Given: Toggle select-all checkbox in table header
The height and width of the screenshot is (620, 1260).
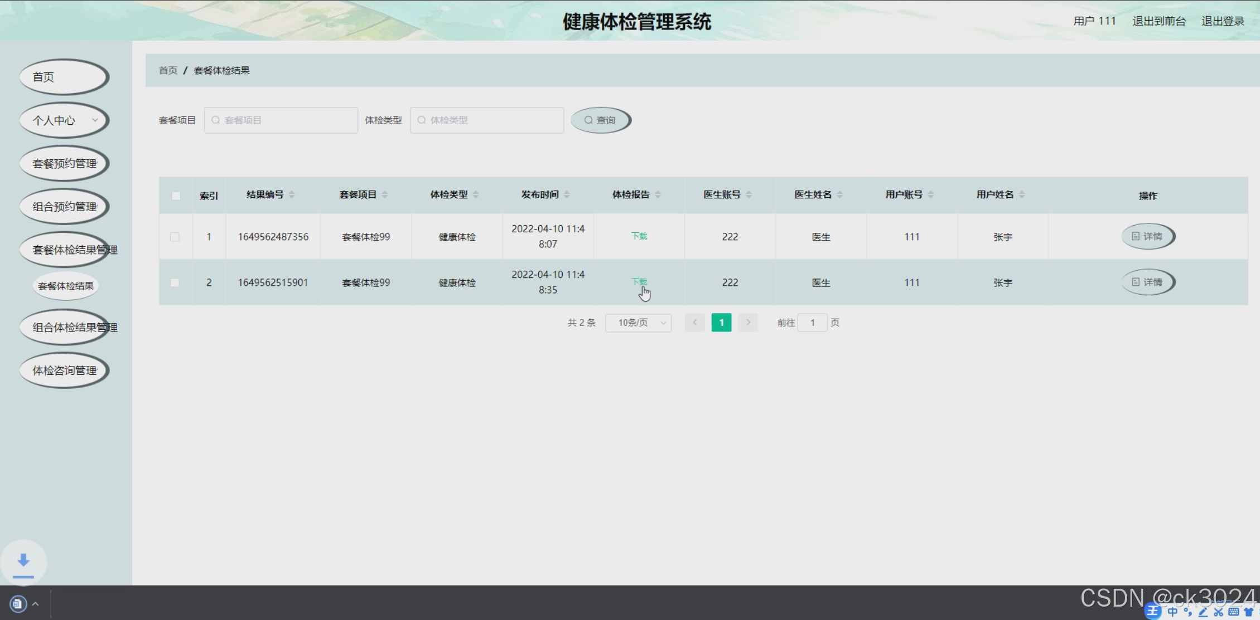Looking at the screenshot, I should coord(176,196).
